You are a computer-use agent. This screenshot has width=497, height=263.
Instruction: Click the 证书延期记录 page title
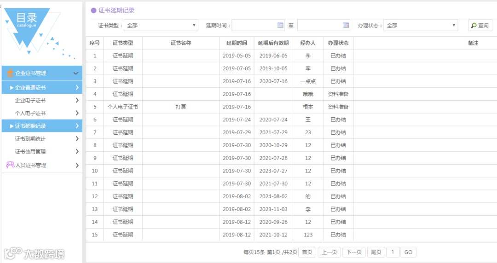[116, 10]
